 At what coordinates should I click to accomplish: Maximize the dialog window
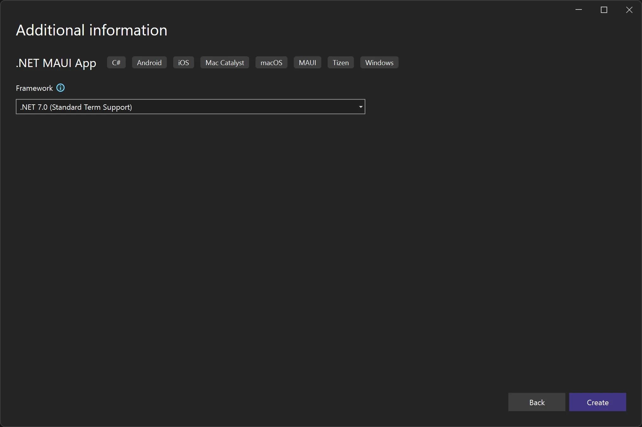603,10
